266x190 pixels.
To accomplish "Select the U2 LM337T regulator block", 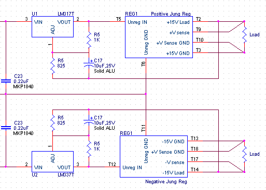I will (x=52, y=161).
